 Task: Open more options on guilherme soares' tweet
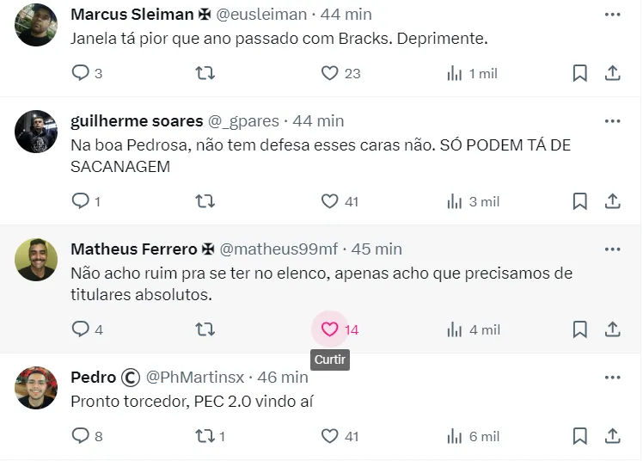(612, 121)
